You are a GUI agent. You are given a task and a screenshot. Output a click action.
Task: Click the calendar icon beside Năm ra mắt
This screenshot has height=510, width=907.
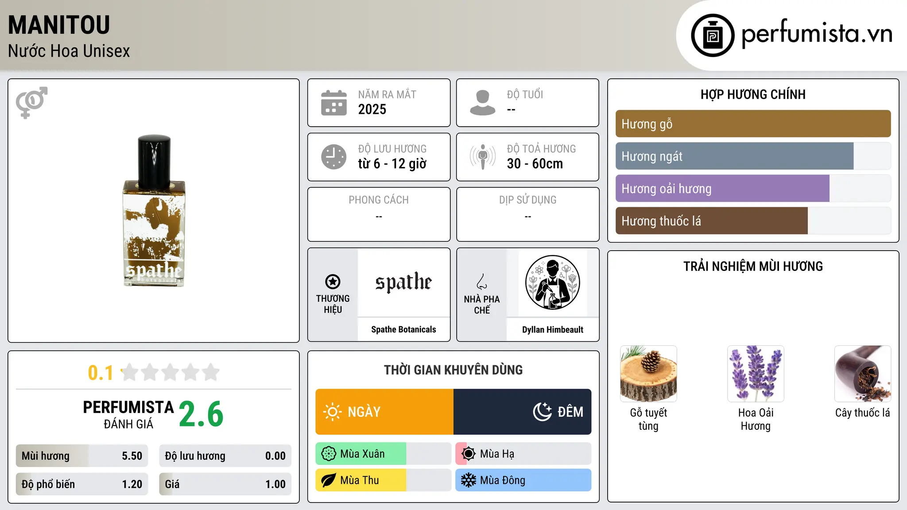(334, 103)
